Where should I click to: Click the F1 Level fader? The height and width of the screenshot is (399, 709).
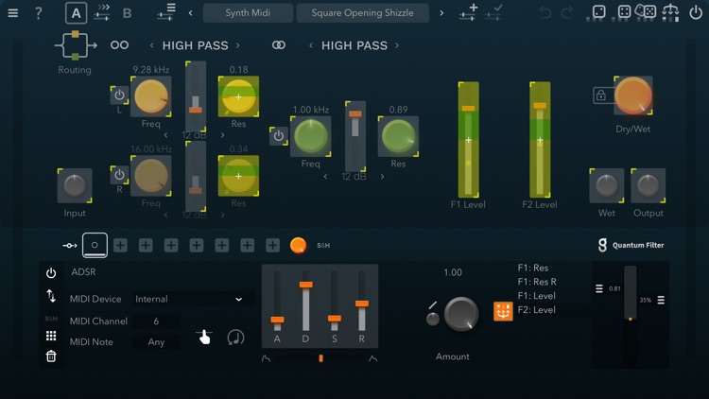469,139
